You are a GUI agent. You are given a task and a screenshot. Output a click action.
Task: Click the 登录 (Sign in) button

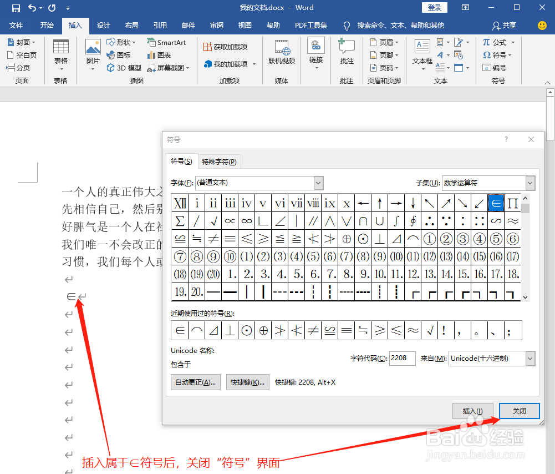click(434, 7)
